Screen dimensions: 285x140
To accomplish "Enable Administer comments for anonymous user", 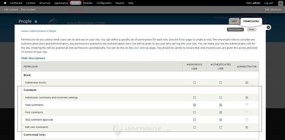I will 195,98.
